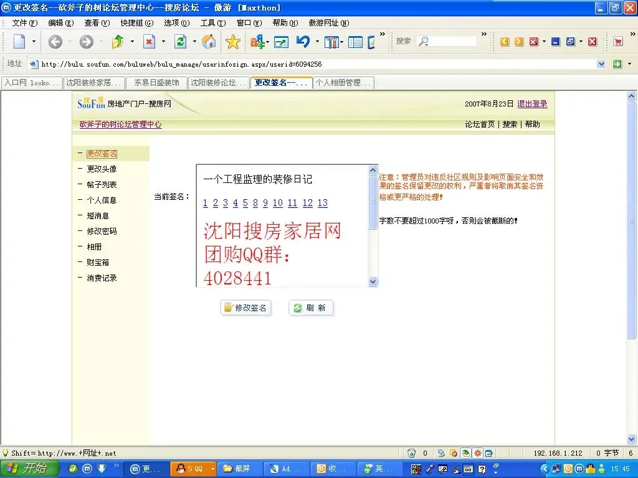
Task: Switch to previous tab with orange left arrow
Action: click(x=505, y=42)
